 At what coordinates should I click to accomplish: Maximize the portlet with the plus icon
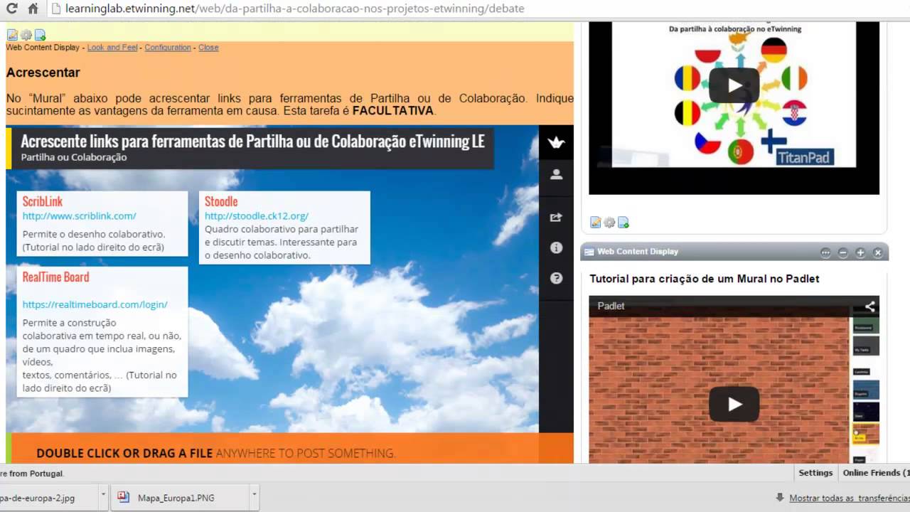860,252
